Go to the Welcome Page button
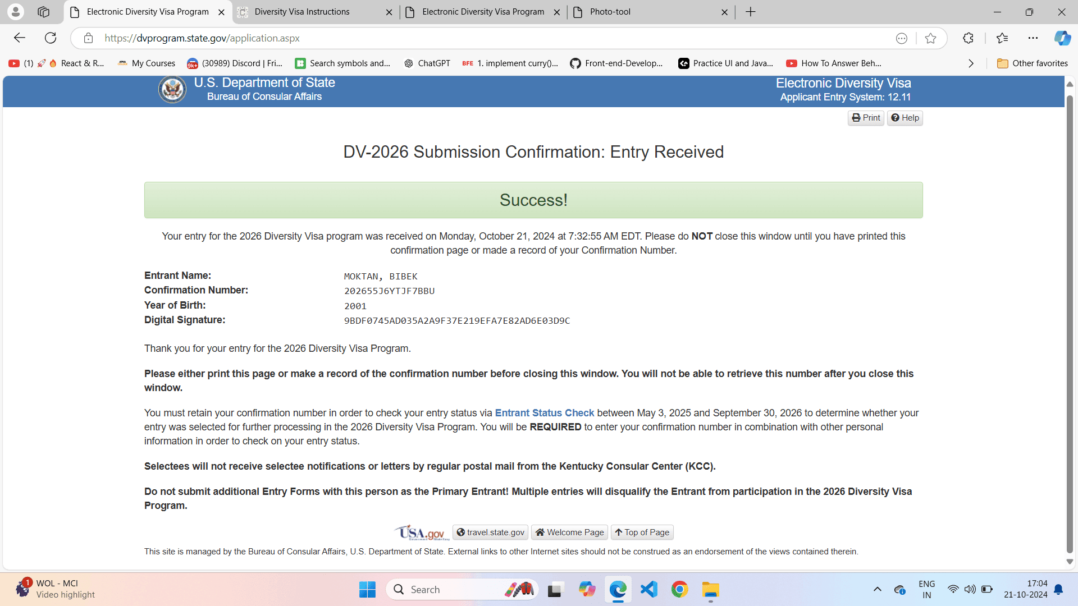The height and width of the screenshot is (606, 1078). (x=569, y=532)
